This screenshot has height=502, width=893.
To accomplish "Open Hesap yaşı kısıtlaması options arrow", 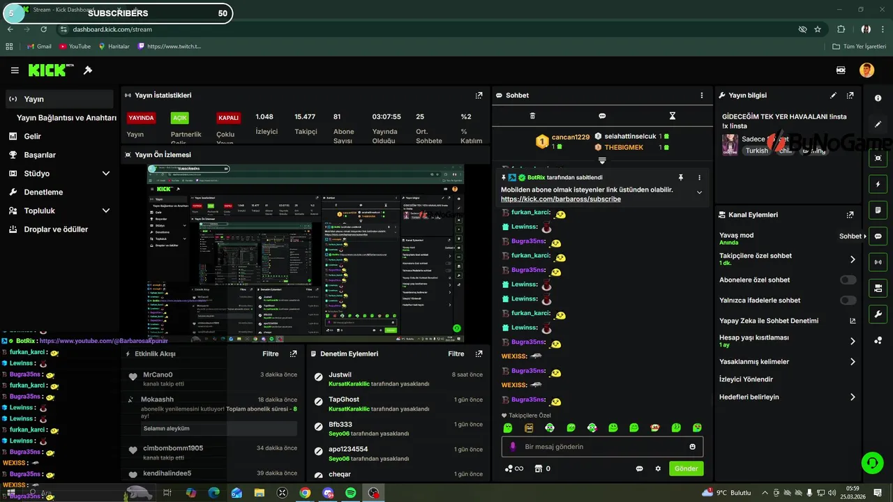I will pyautogui.click(x=853, y=341).
